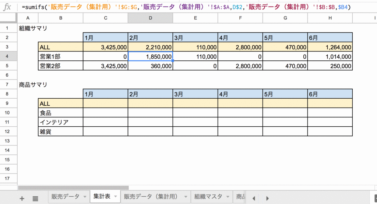Select column G header
Screen dimensions: 377x204
285,18
